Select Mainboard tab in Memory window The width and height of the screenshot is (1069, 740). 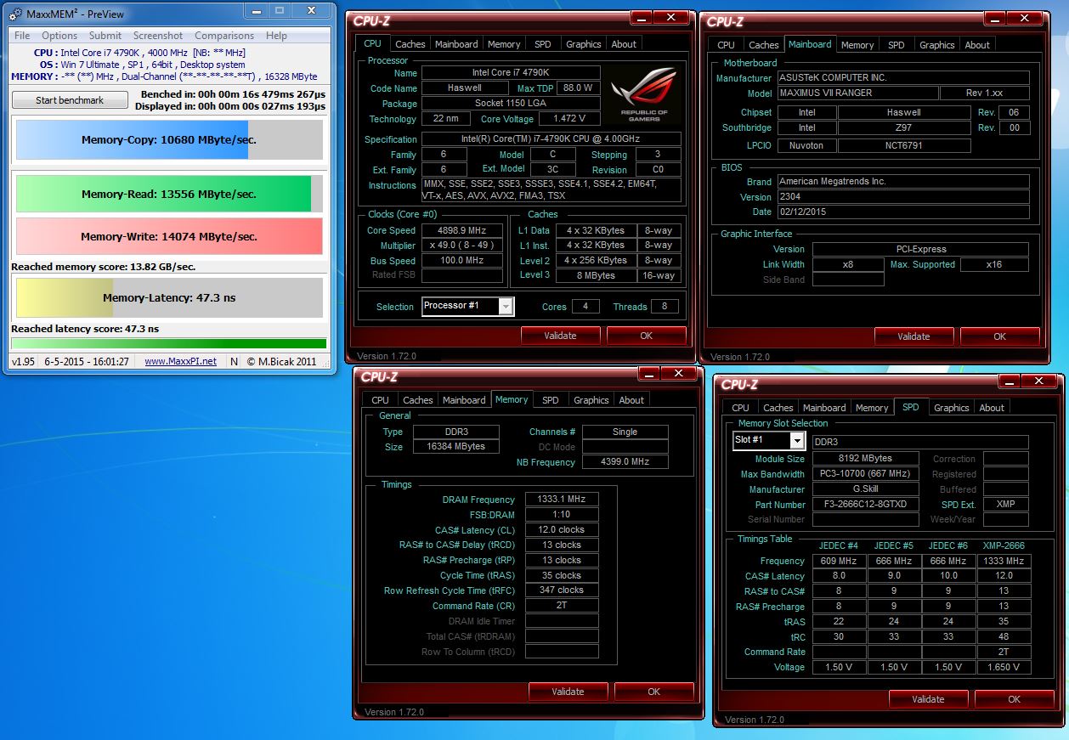point(464,400)
